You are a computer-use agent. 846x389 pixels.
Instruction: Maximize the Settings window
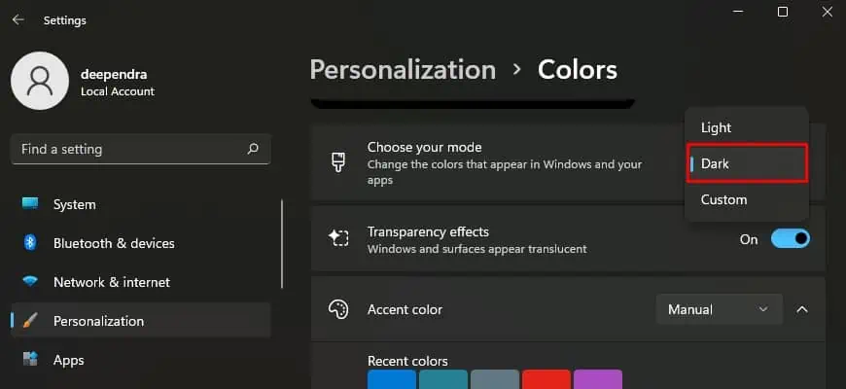click(x=783, y=12)
